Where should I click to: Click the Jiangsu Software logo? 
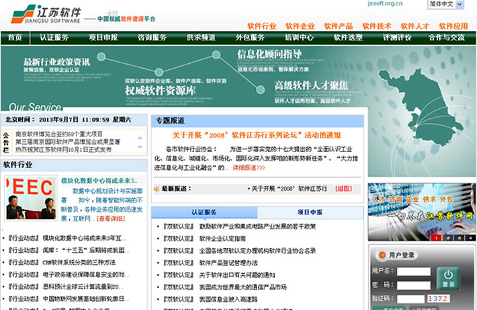pyautogui.click(x=46, y=13)
